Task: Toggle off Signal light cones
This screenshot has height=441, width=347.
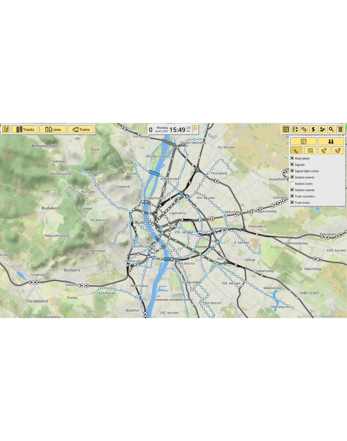Action: click(x=292, y=171)
